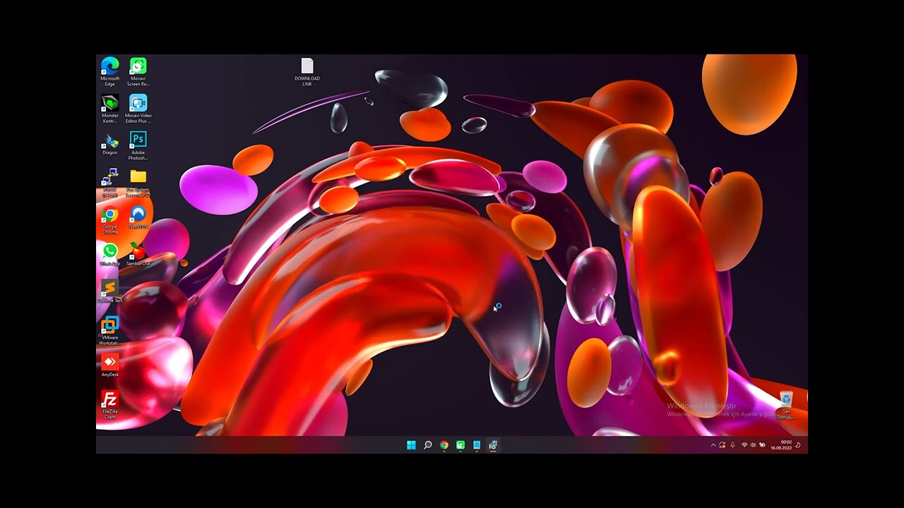Open the active taskbar app with red underline
Screen dimensions: 904x508
coord(493,445)
